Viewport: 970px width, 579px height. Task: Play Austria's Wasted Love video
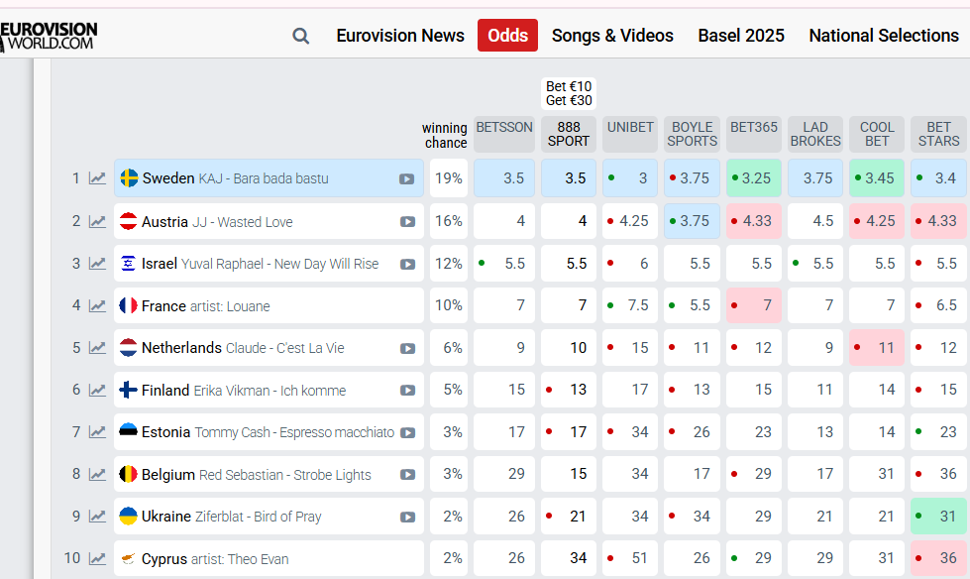click(x=407, y=222)
